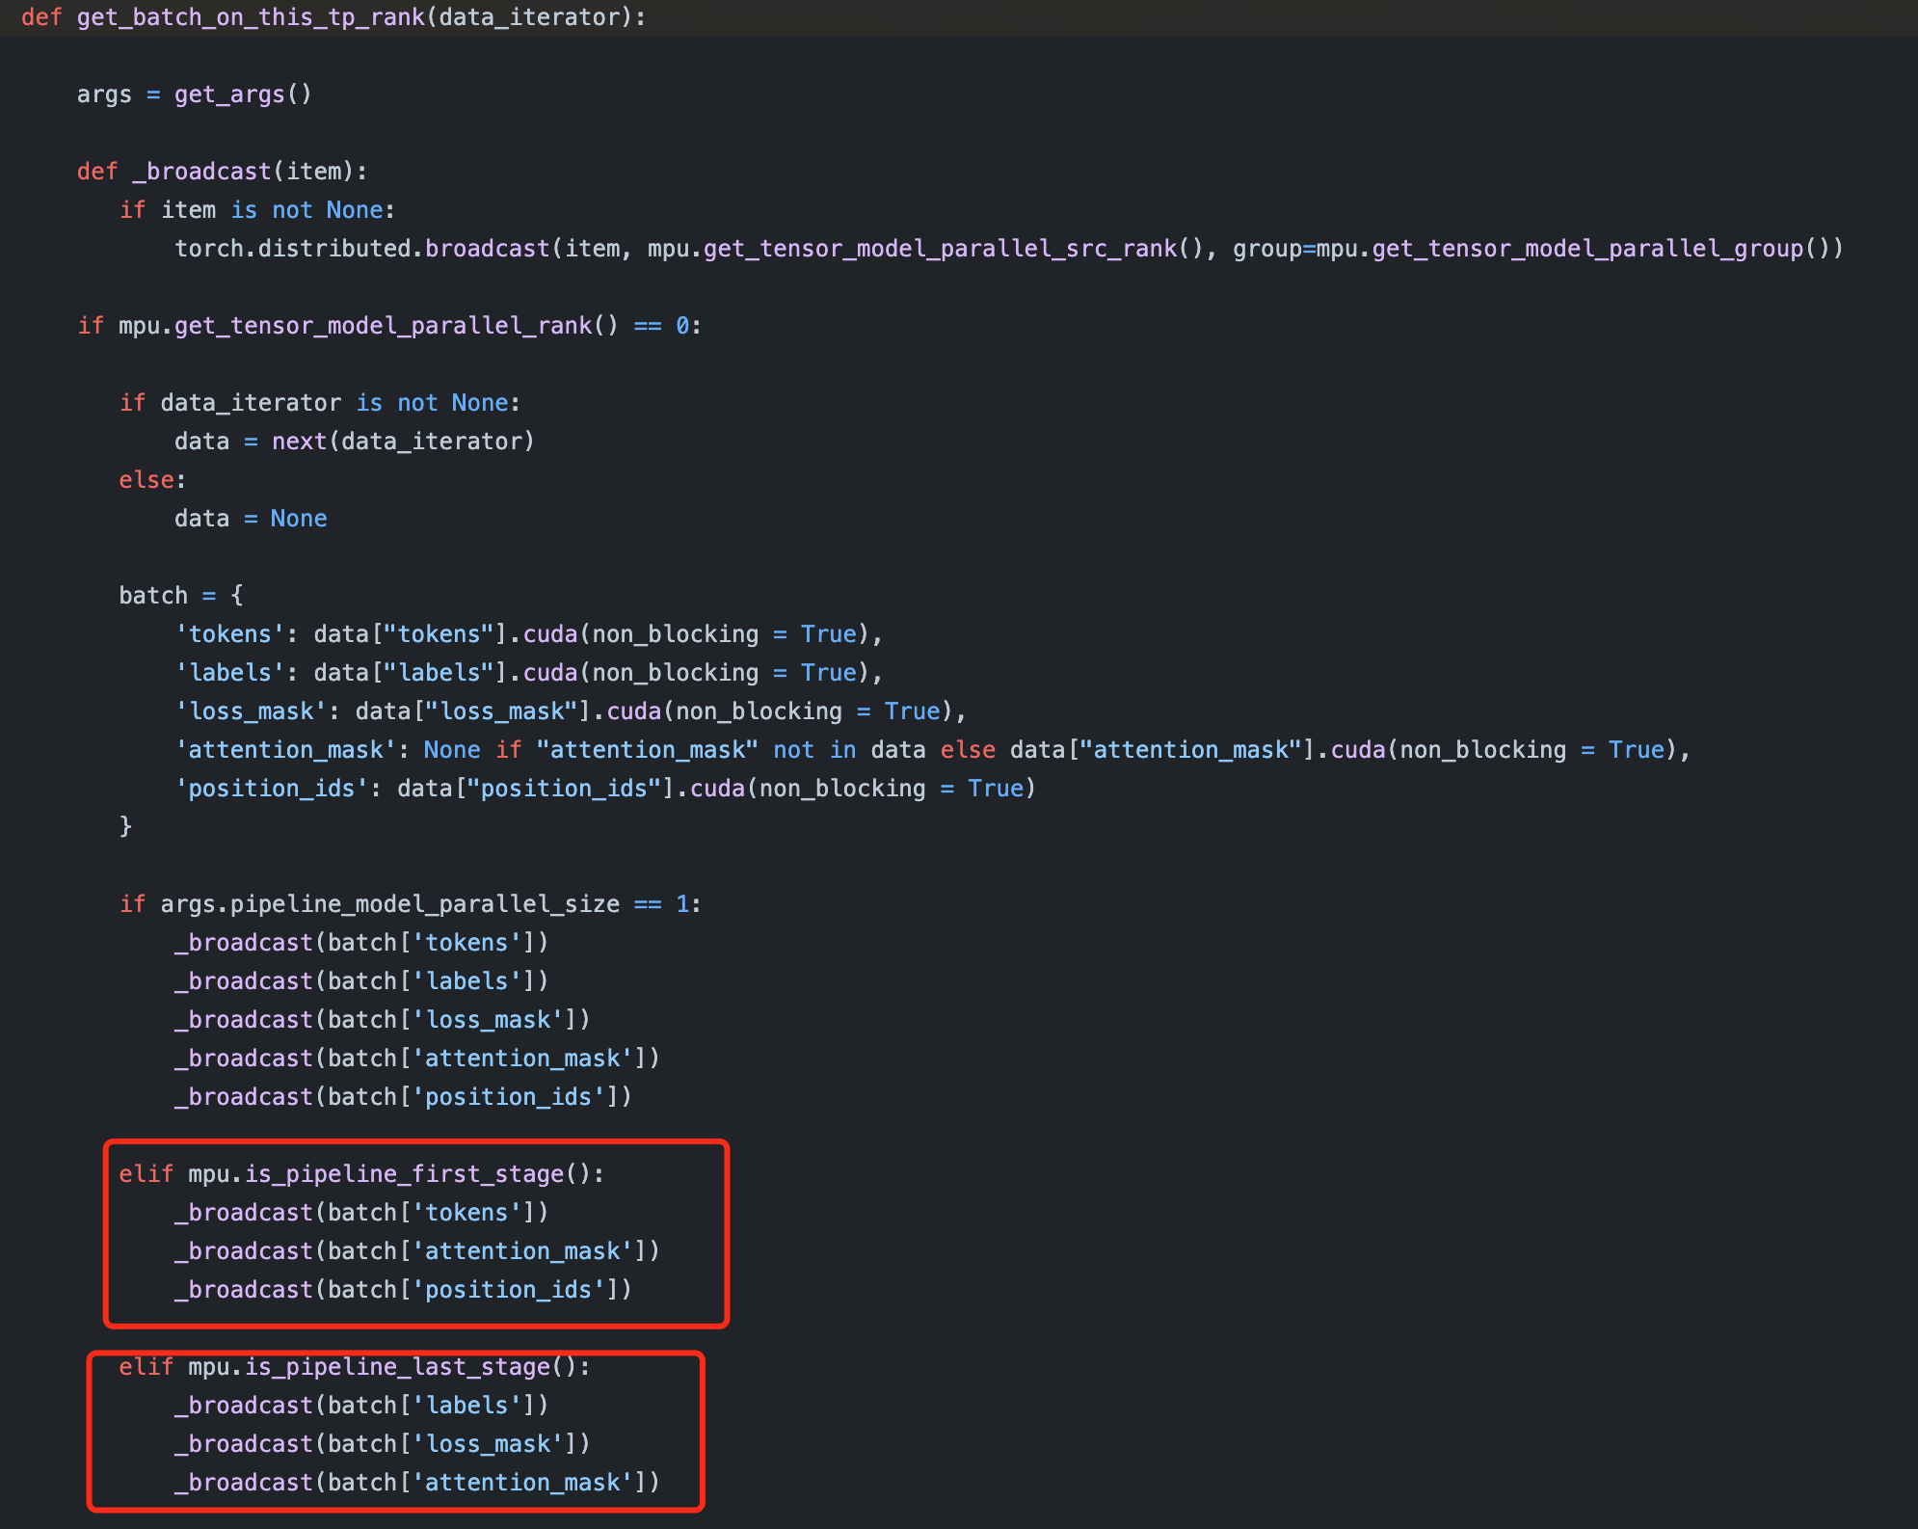This screenshot has height=1529, width=1918.
Task: Click torch.distributed.broadcast call
Action: [361, 249]
